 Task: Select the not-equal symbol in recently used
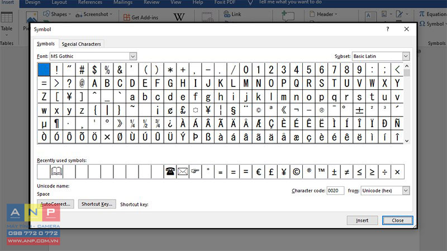point(346,172)
